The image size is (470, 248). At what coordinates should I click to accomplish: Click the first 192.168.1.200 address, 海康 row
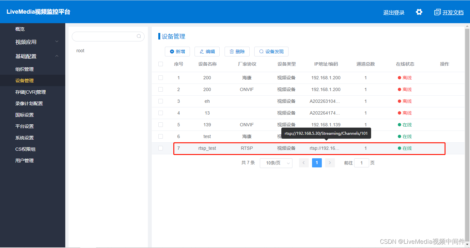pos(326,78)
